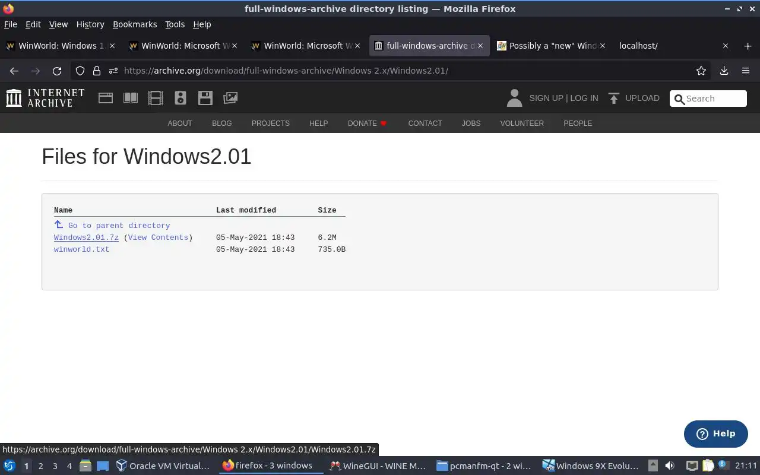The width and height of the screenshot is (760, 475).
Task: Open the ABOUT nav link
Action: point(180,123)
